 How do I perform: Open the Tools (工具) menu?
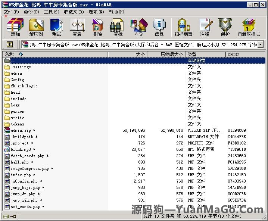(52, 12)
